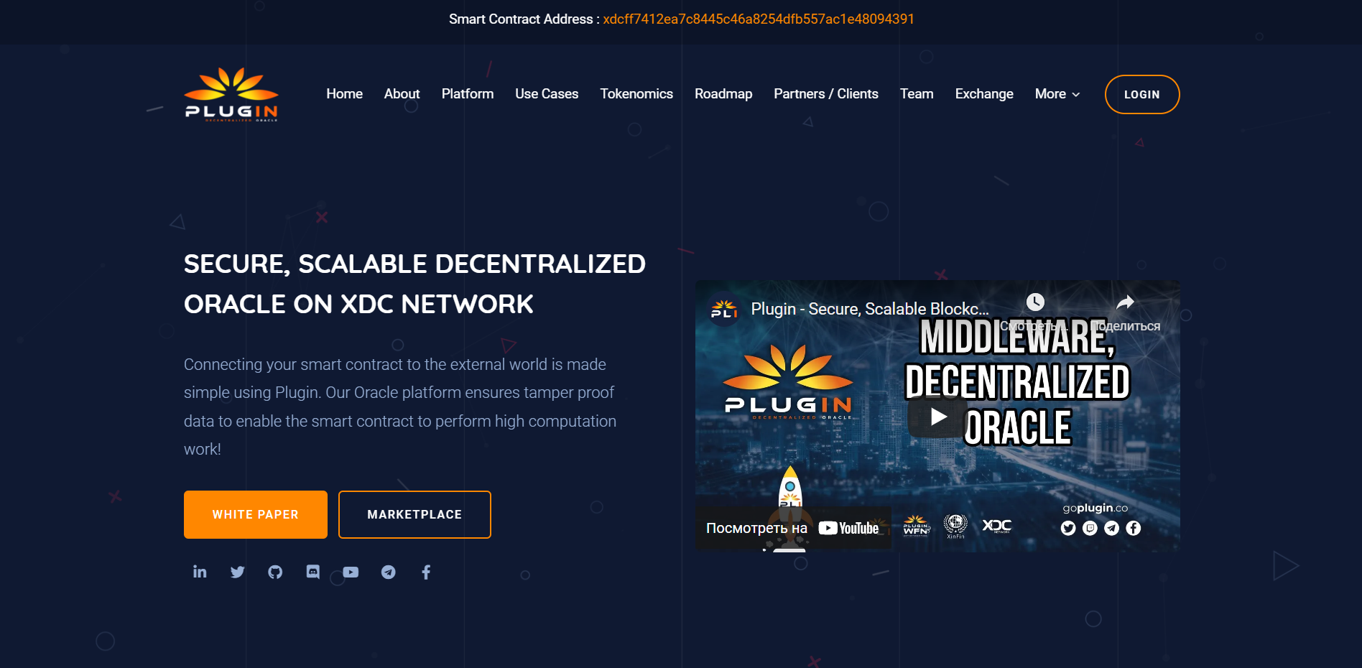Open the LinkedIn social icon

tap(200, 572)
